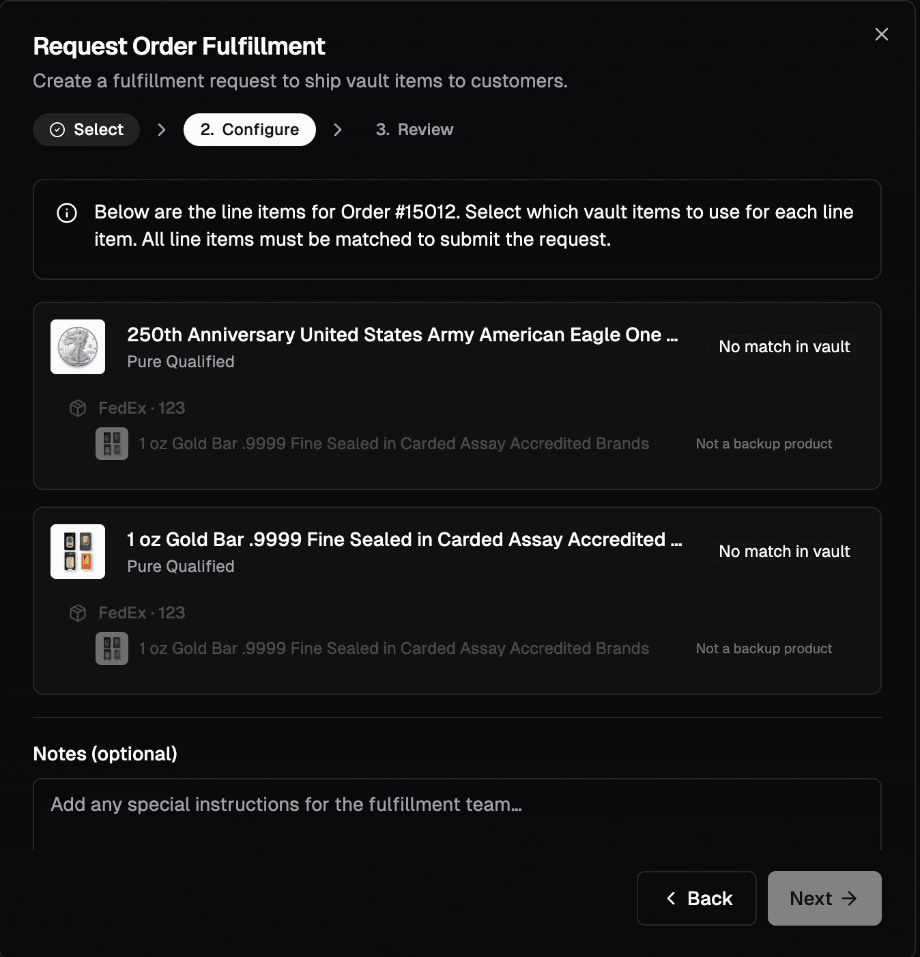The height and width of the screenshot is (957, 920).
Task: Close the Request Order Fulfillment dialog
Action: click(881, 34)
